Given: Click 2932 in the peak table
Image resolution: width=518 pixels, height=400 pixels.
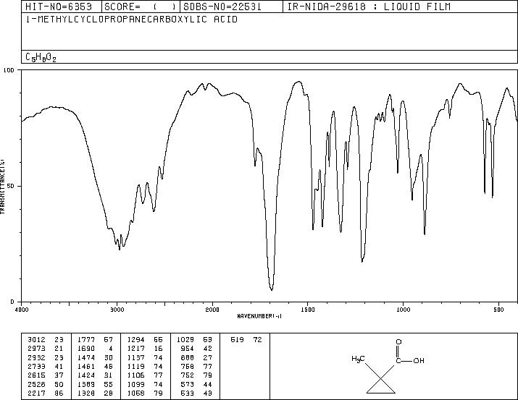Looking at the screenshot, I should pos(37,358).
